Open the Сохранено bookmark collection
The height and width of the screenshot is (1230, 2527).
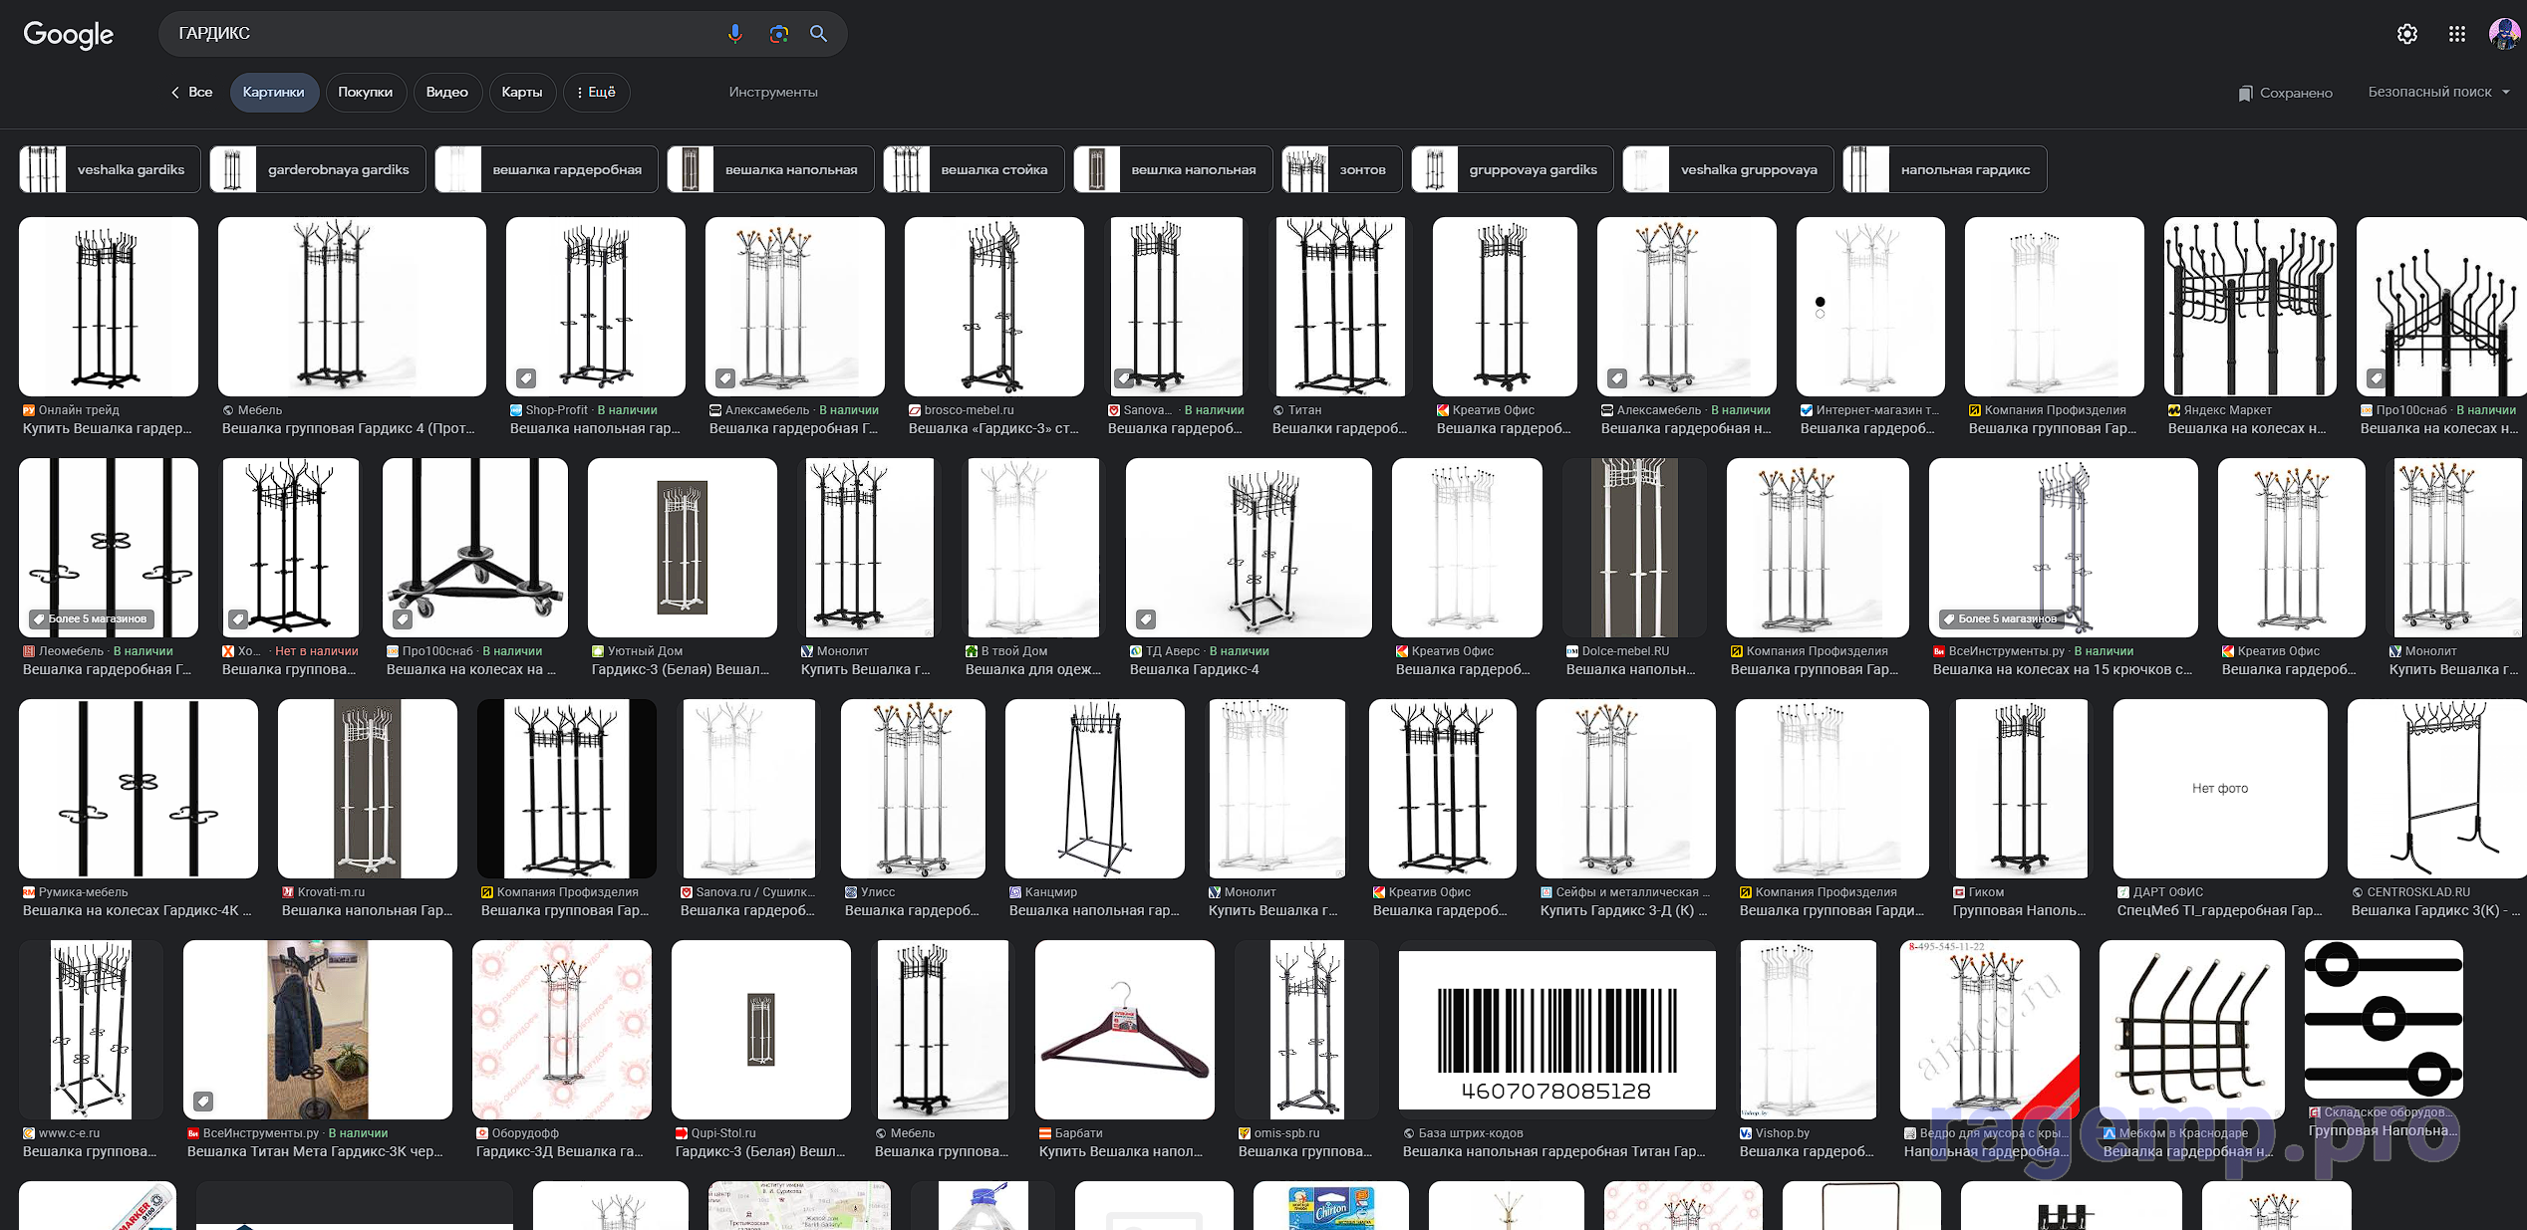click(x=2285, y=93)
